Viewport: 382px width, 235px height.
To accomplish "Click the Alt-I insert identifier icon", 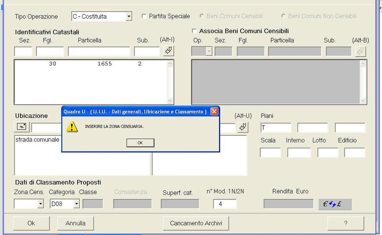I will 169,51.
